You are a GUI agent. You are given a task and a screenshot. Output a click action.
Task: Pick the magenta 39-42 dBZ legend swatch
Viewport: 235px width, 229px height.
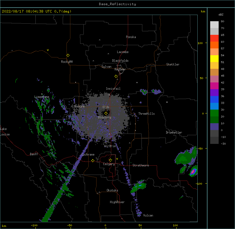point(214,86)
